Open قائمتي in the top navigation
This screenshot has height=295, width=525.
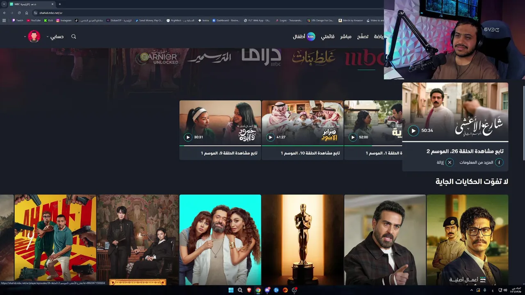tap(327, 36)
